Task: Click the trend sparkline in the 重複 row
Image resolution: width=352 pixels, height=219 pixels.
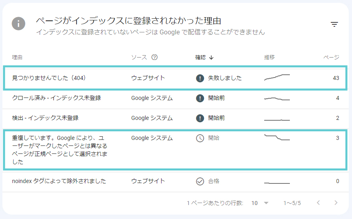Action: [277, 137]
